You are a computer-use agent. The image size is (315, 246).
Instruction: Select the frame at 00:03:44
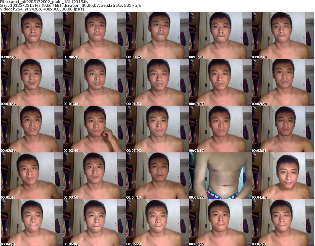pyautogui.click(x=32, y=176)
